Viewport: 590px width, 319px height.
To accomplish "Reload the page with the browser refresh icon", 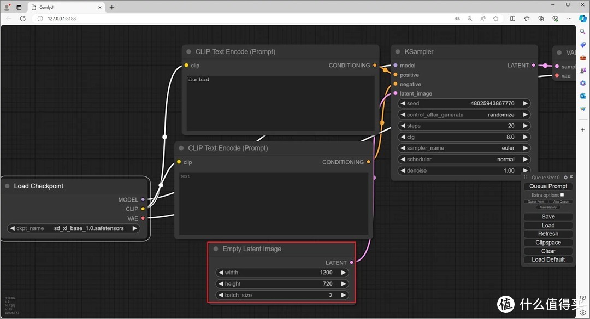I will [23, 19].
